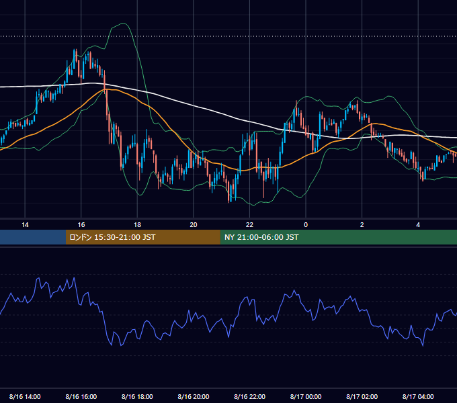This screenshot has width=457, height=403.
Task: Click the 8/17 00:00 date label
Action: click(x=306, y=396)
